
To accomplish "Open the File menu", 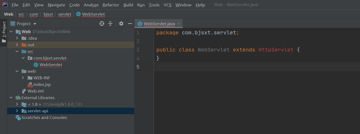I will (x=15, y=5).
